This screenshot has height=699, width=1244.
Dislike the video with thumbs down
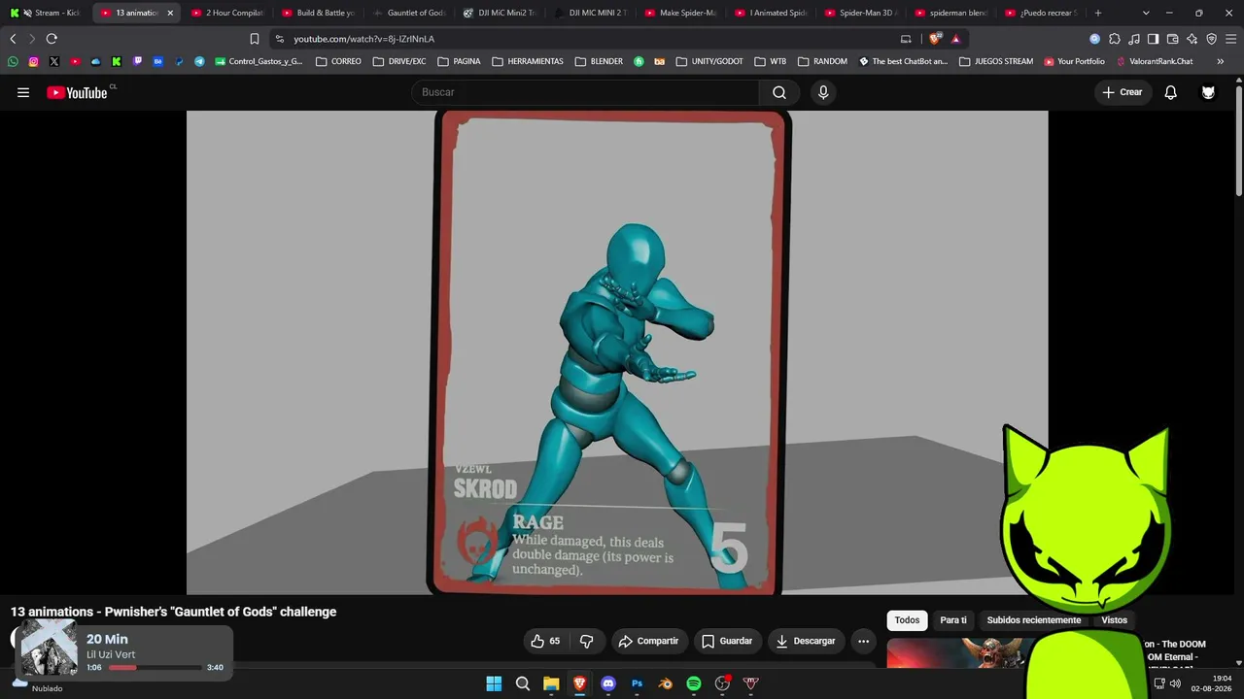point(586,641)
